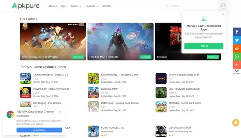
Task: Click Level Infinite developer name
Action: 107,132
